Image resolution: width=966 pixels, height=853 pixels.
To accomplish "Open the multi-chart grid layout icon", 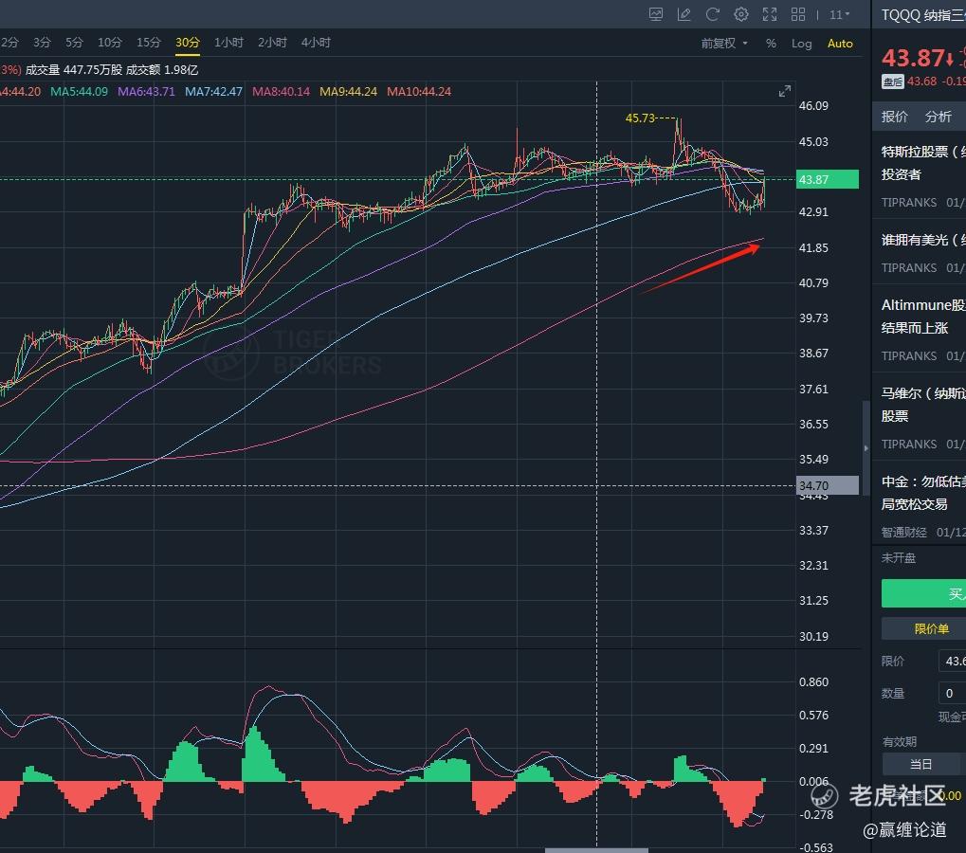I will point(798,14).
